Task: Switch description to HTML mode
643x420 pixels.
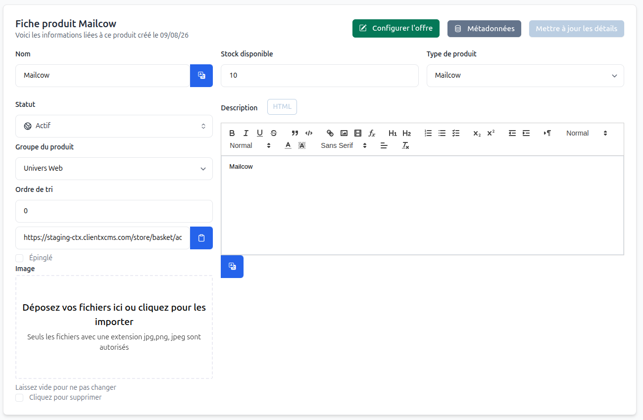Action: pos(282,107)
